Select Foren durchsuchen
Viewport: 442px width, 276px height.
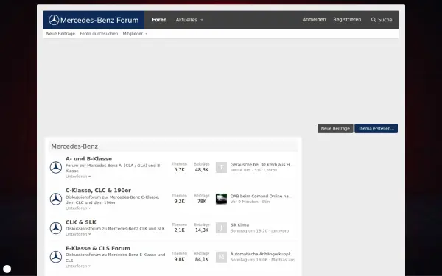tap(99, 34)
